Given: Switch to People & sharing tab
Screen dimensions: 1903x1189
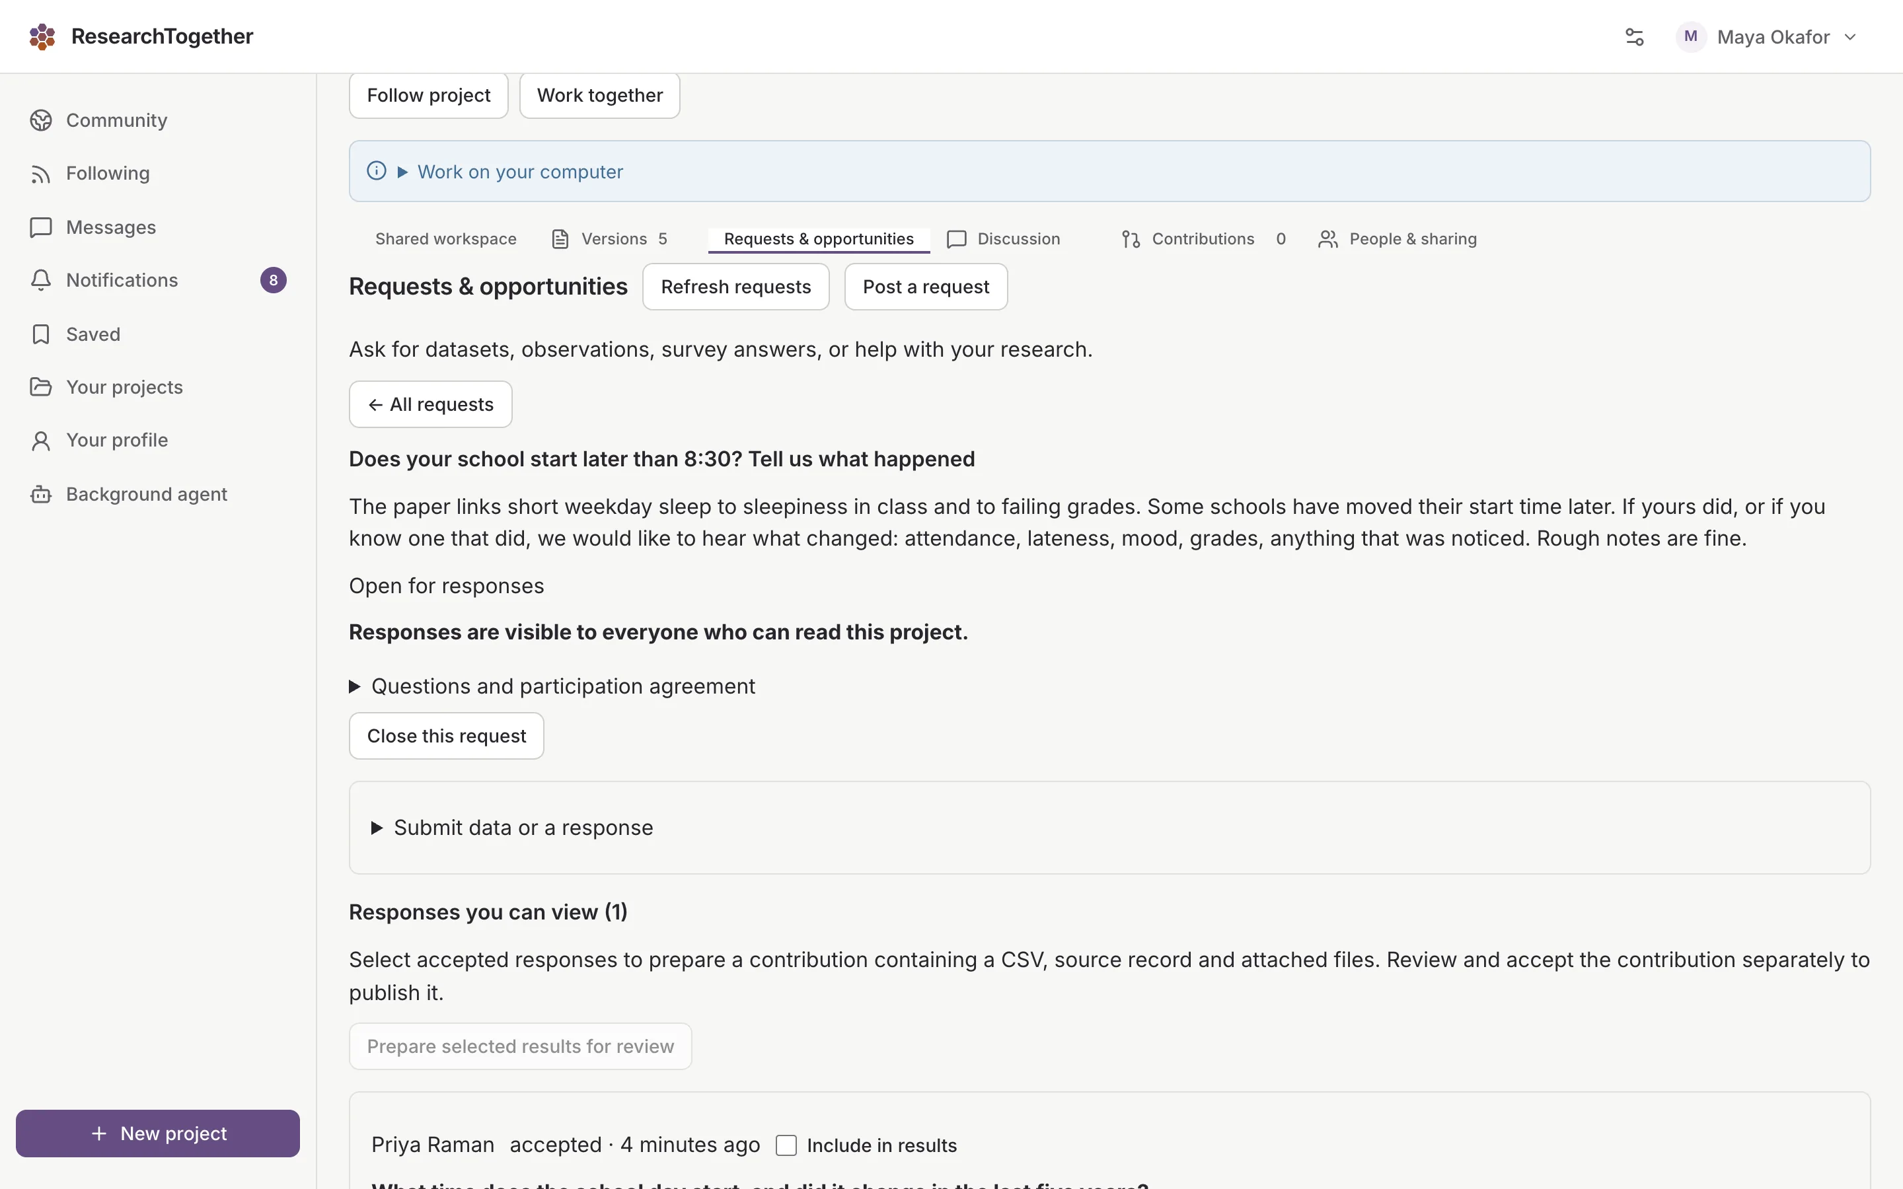Looking at the screenshot, I should click(x=1398, y=239).
